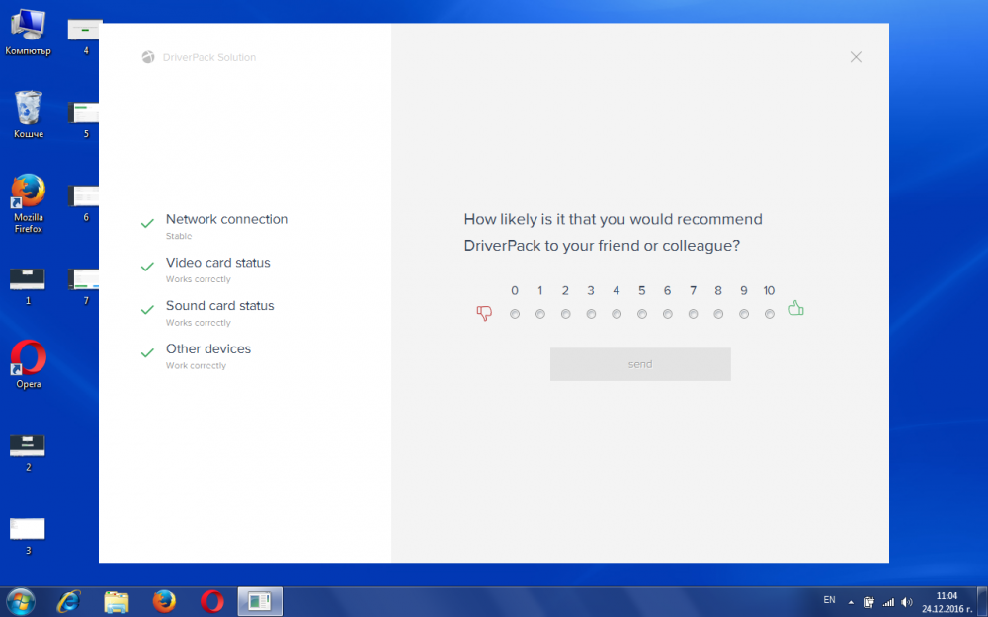Select rating 0 radio button
This screenshot has height=617, width=988.
pos(515,314)
